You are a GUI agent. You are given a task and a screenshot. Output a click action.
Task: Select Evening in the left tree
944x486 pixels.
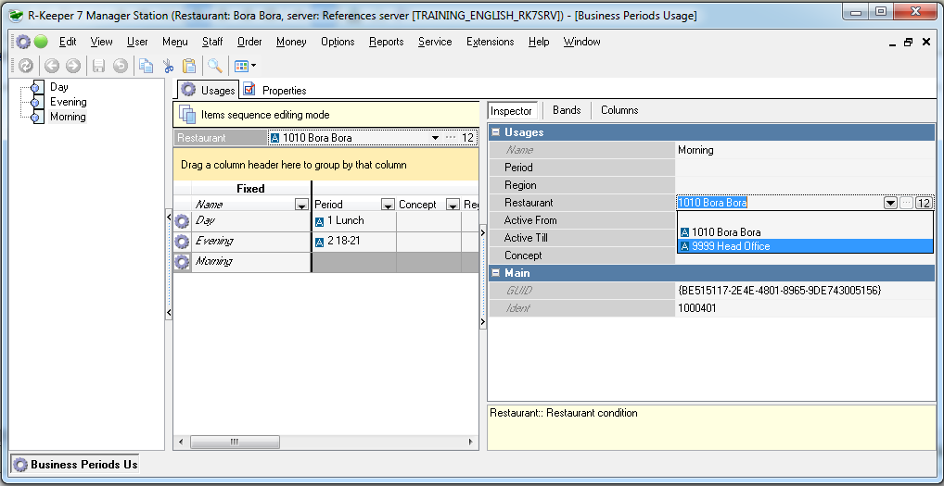pos(68,102)
